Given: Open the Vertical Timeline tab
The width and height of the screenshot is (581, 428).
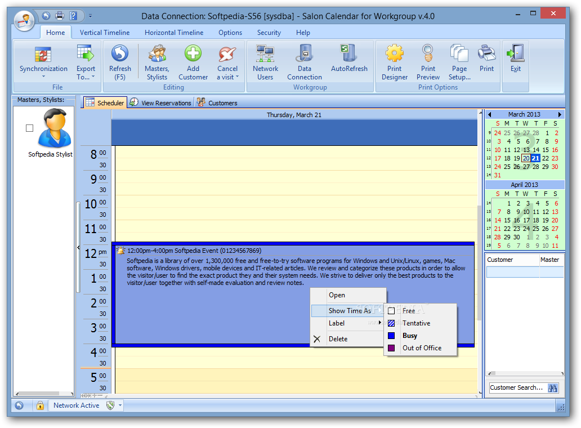Looking at the screenshot, I should pyautogui.click(x=105, y=33).
